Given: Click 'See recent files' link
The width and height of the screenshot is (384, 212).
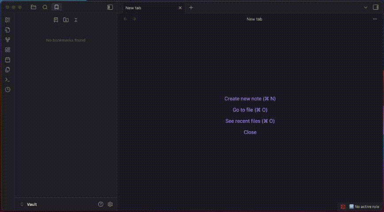Looking at the screenshot, I should pos(250,121).
